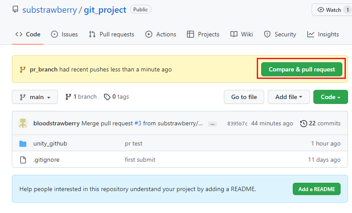Expand commit message with the ellipsis button
352x213 pixels.
(212, 124)
